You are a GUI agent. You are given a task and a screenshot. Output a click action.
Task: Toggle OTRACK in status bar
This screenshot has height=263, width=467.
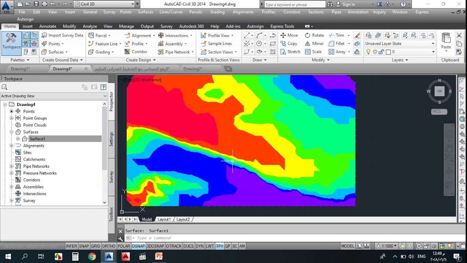(174, 246)
